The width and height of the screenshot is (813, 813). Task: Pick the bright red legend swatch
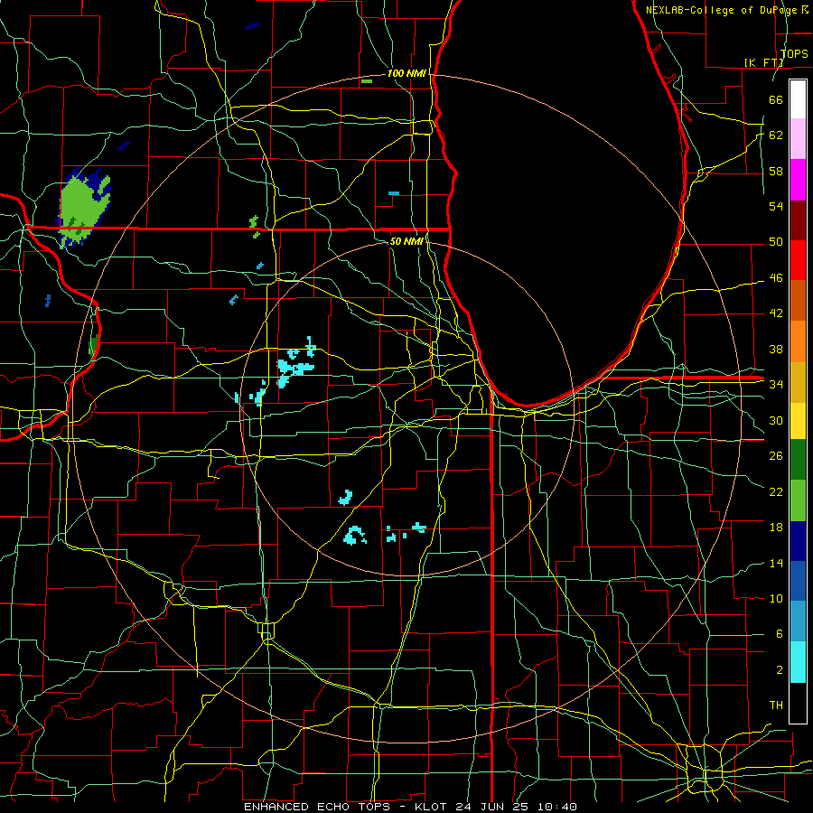point(798,260)
